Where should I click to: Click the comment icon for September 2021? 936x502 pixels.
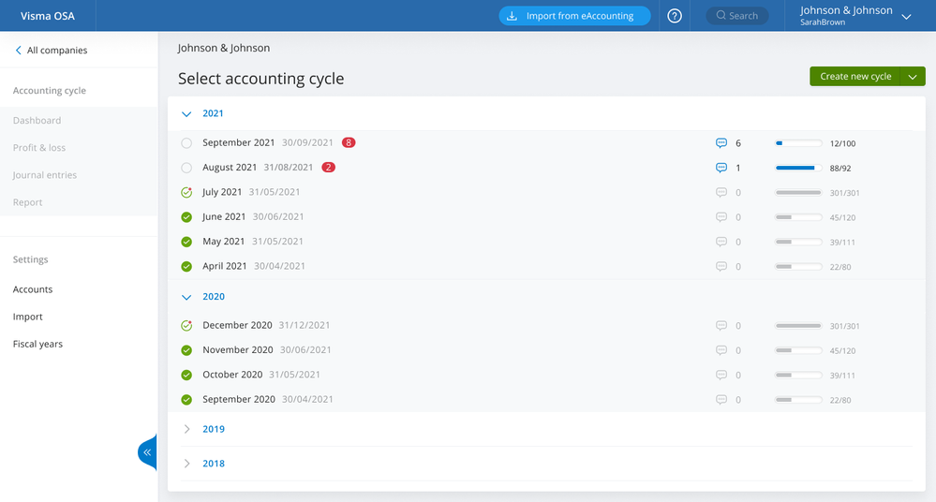click(x=721, y=143)
